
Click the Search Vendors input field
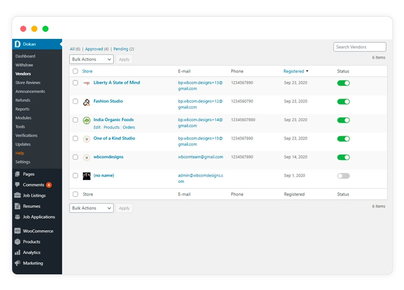pos(360,47)
